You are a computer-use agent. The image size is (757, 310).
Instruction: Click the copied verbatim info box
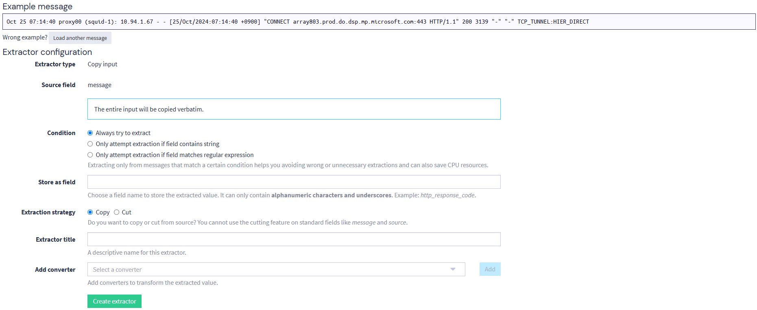click(294, 109)
